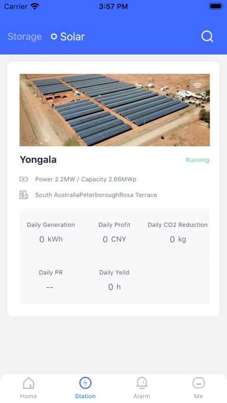Tap the Station lightning bolt icon
Viewport: 227px width, 403px height.
pos(85,383)
